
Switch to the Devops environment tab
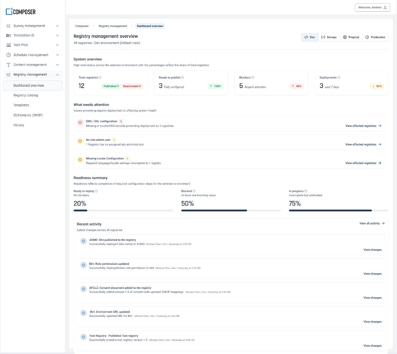click(x=329, y=37)
